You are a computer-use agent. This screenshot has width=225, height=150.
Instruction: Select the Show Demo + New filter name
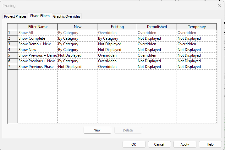click(x=38, y=44)
